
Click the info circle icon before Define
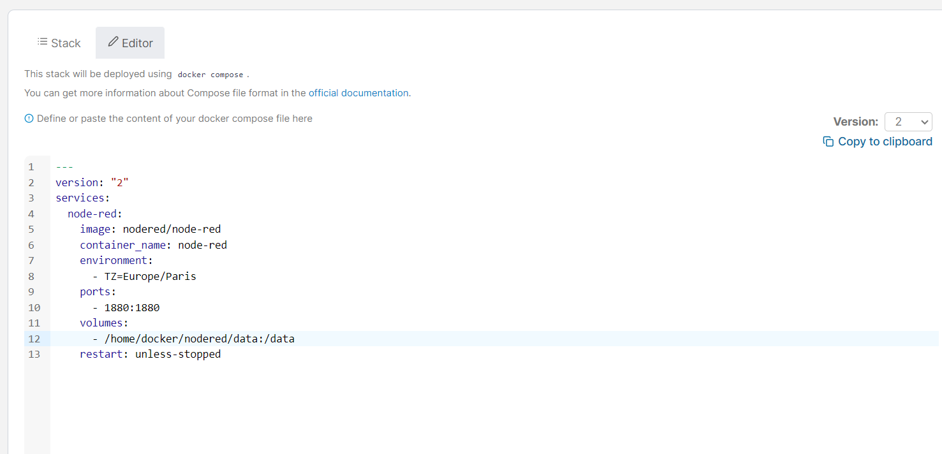pos(29,119)
